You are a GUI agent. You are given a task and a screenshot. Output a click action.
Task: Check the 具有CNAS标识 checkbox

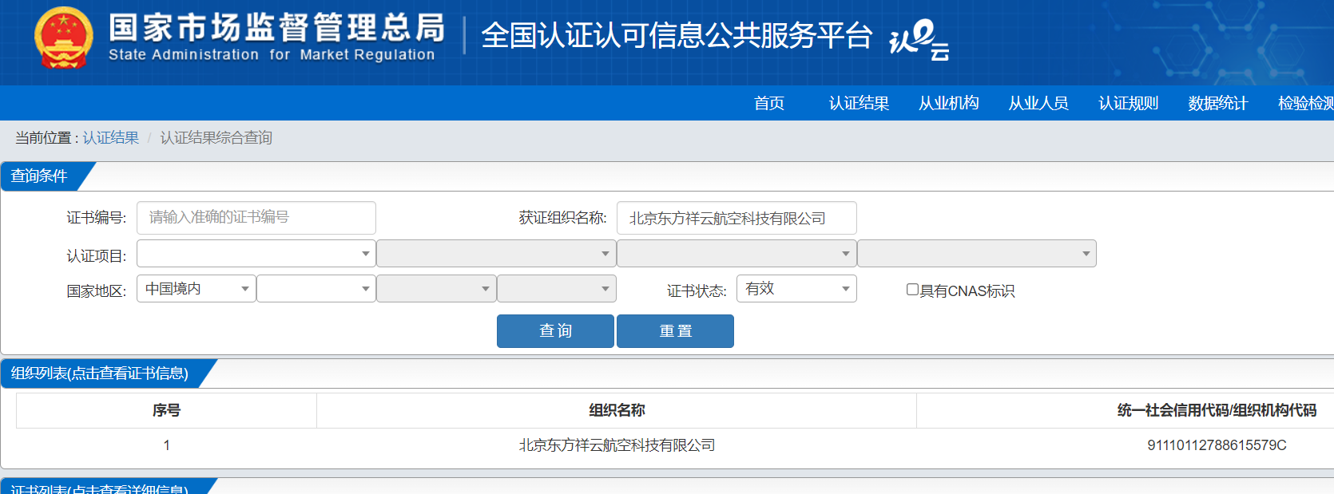click(x=912, y=290)
